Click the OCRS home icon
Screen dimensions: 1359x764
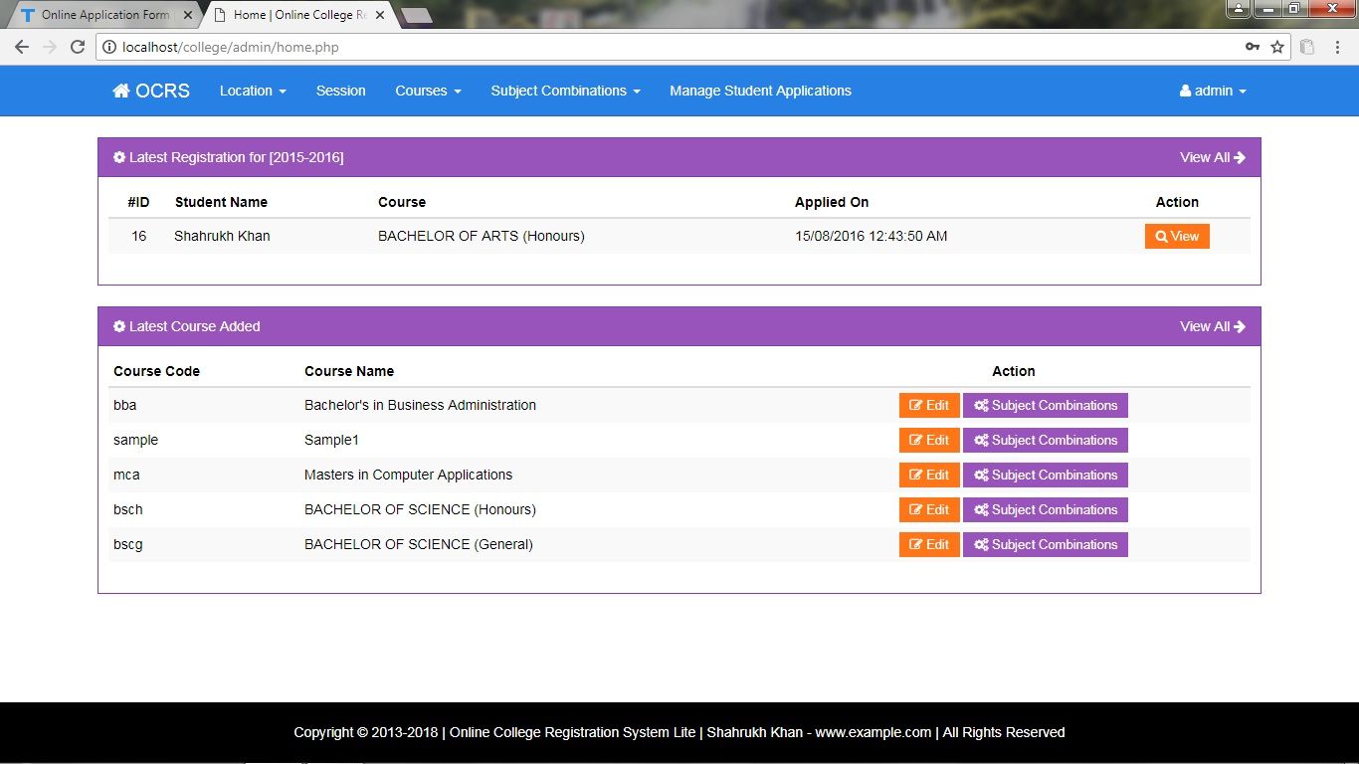pyautogui.click(x=120, y=91)
